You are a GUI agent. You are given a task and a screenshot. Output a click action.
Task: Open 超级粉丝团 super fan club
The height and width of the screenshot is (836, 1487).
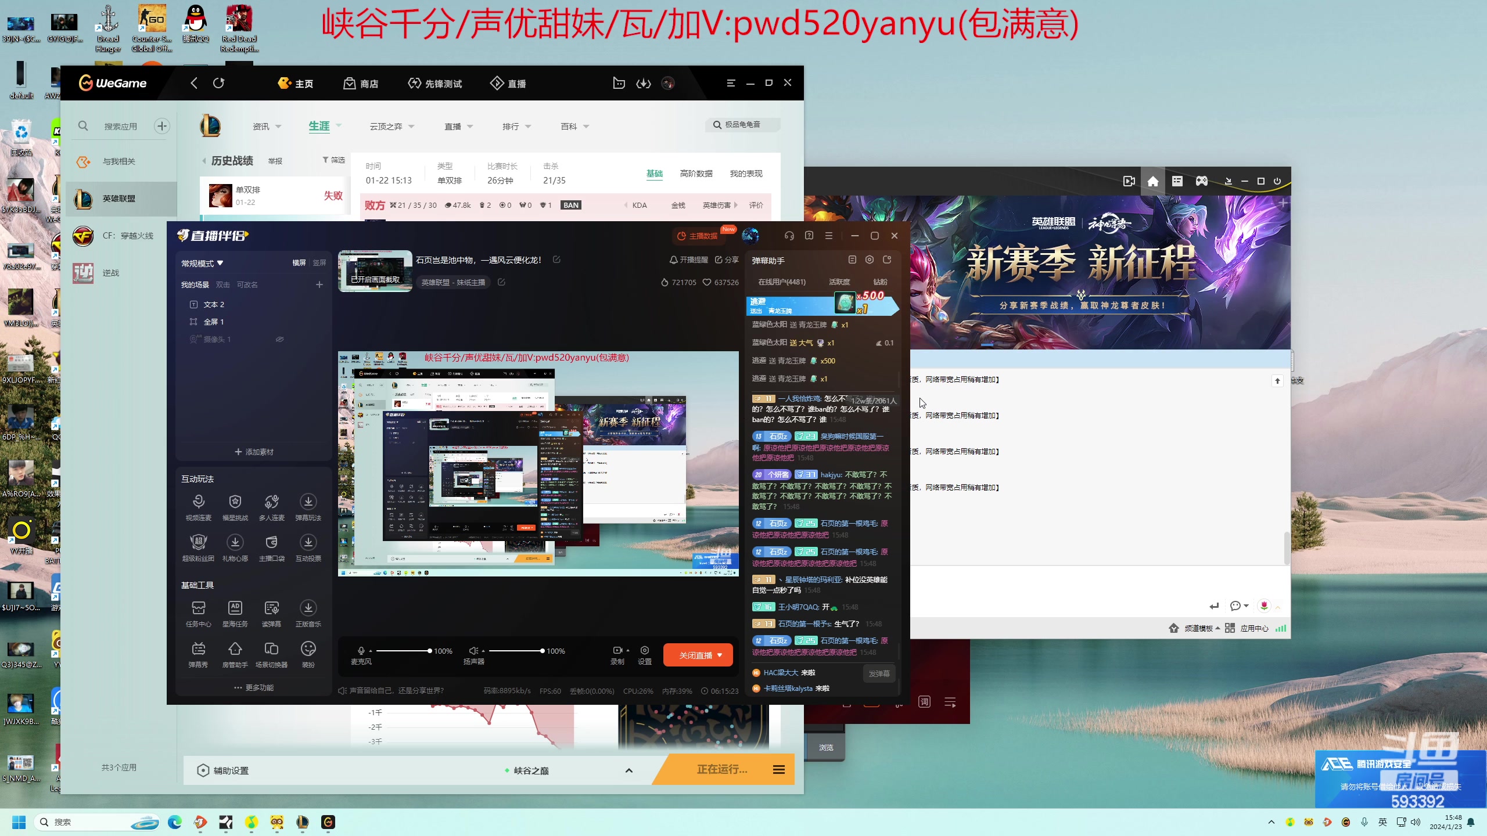click(198, 547)
